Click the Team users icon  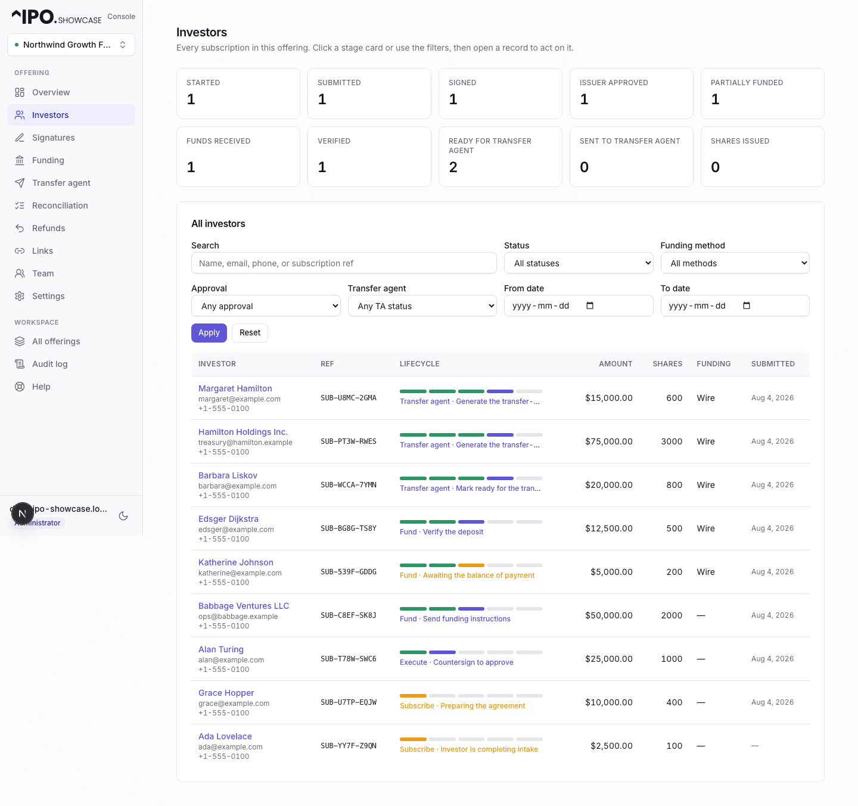coord(20,273)
